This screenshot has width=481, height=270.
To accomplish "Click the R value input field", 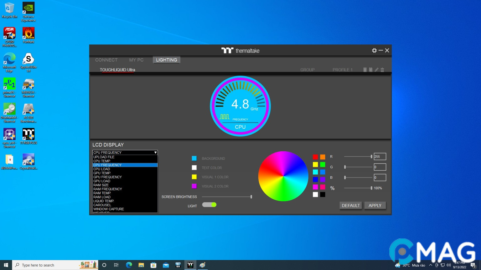I will click(x=380, y=157).
